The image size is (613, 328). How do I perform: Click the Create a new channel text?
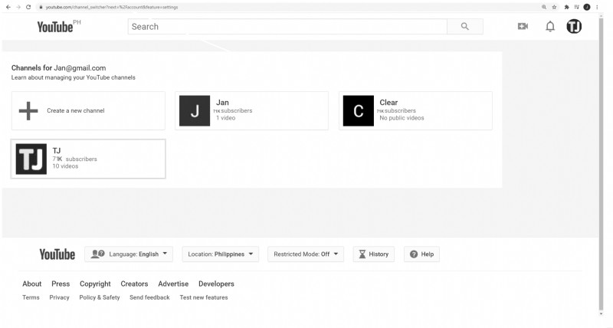75,110
